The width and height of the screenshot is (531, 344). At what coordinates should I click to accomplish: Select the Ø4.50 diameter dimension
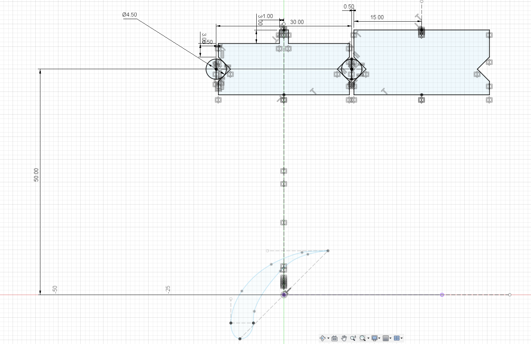129,15
